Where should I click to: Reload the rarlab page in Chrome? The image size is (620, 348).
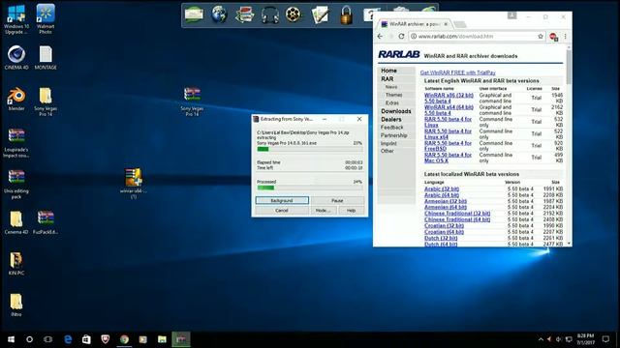click(x=401, y=36)
